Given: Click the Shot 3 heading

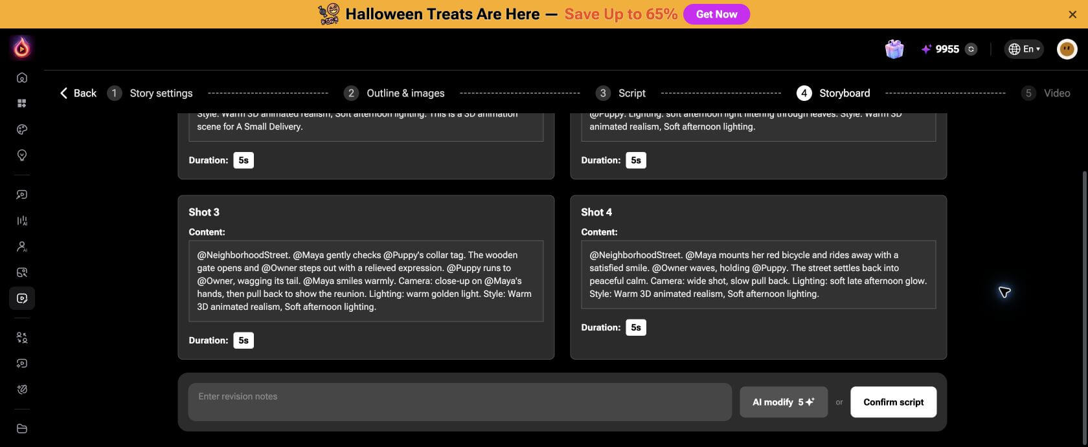Looking at the screenshot, I should 204,212.
